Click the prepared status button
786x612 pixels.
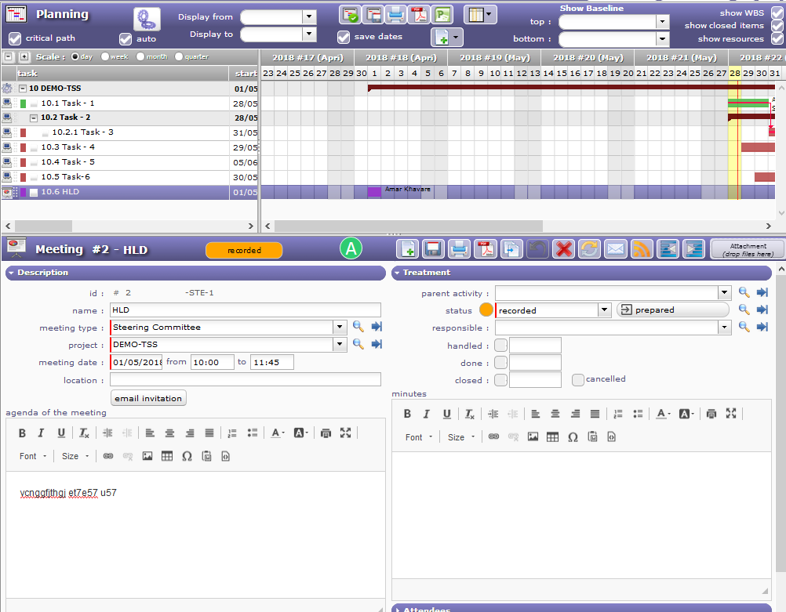[x=672, y=310]
